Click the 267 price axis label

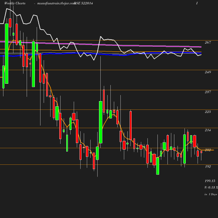(208, 42)
